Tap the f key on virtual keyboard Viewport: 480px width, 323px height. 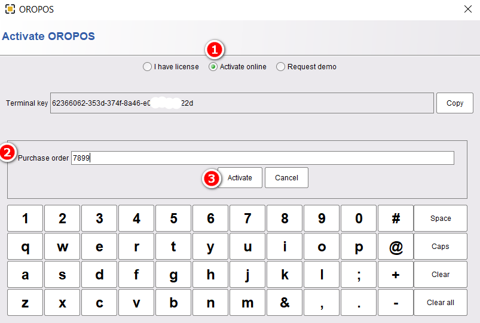[136, 275]
